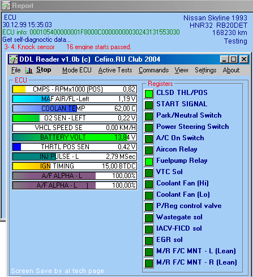
Task: Open the Commands menu
Action: (153, 70)
